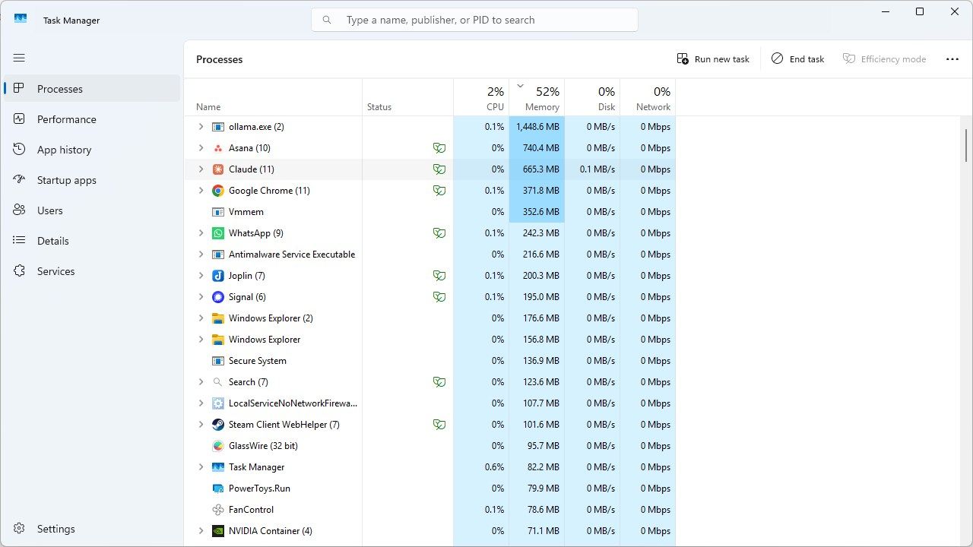
Task: Click the efficiency leaf icon on Asana row
Action: click(x=439, y=148)
